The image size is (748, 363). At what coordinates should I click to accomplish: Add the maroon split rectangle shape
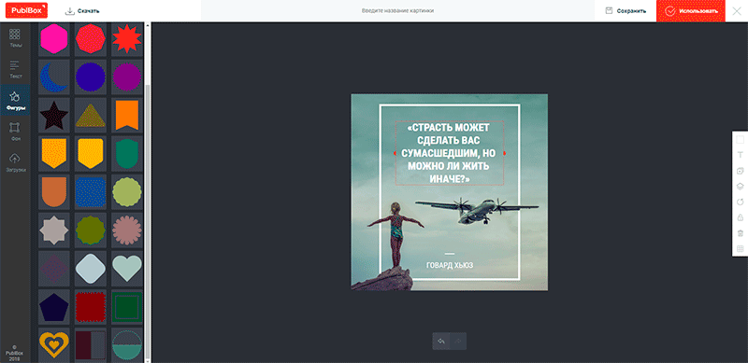[90, 344]
